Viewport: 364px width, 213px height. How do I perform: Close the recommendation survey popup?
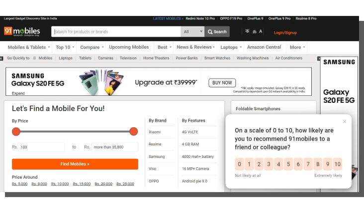pos(345,122)
